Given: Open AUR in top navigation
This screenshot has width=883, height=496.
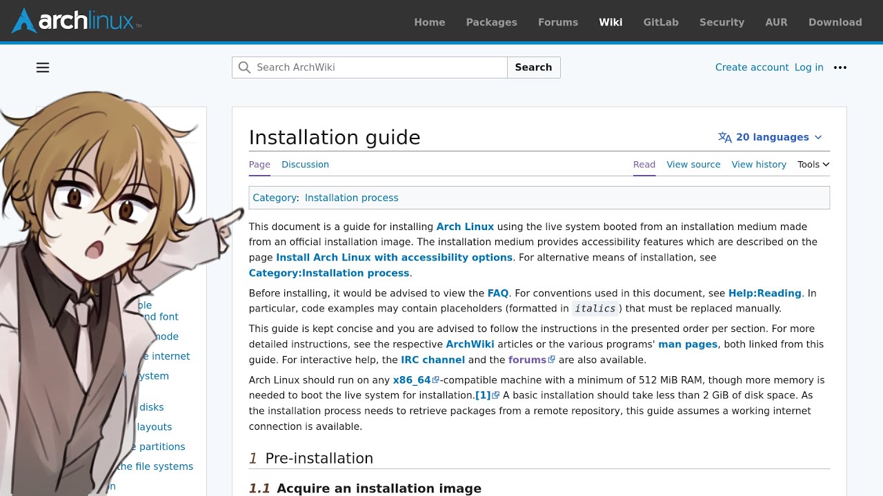Looking at the screenshot, I should click(776, 22).
